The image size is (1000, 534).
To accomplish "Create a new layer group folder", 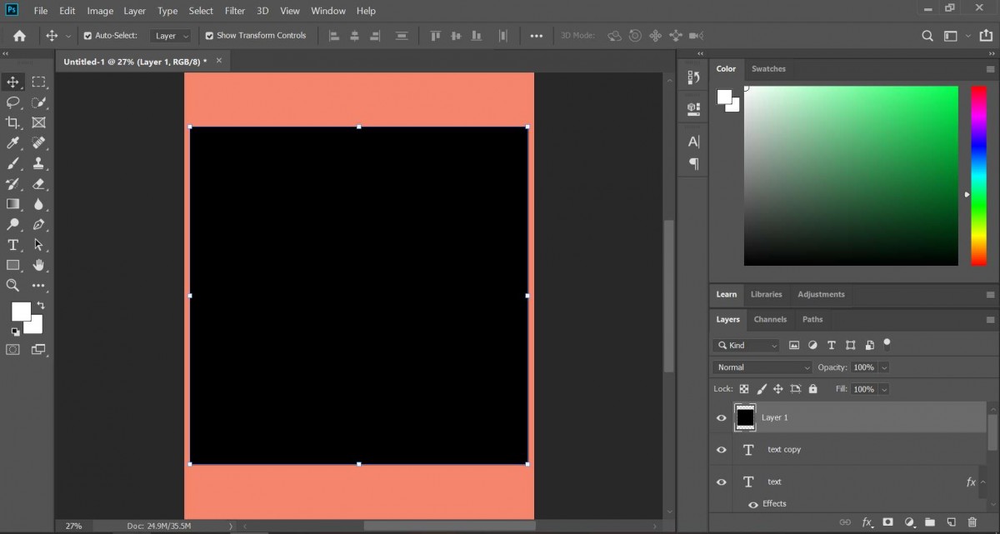I will (930, 522).
